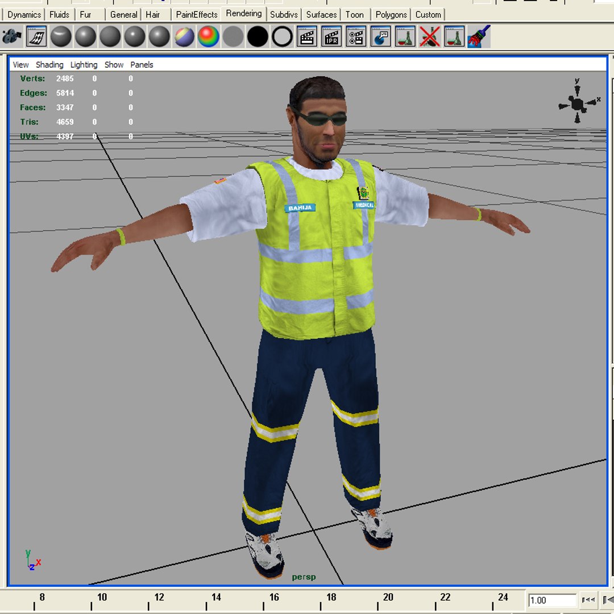This screenshot has height=614, width=614.
Task: Create a Phong E material from the fifth gray sphere
Action: click(159, 37)
